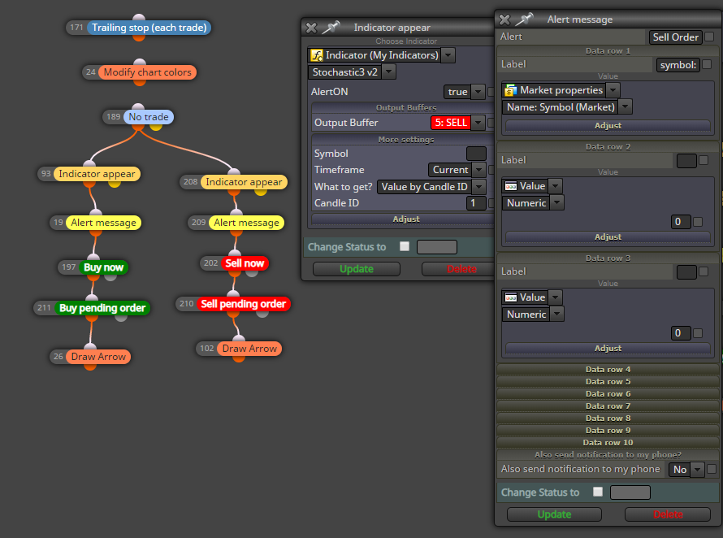The image size is (723, 538).
Task: Click the Candle ID input field
Action: click(476, 203)
